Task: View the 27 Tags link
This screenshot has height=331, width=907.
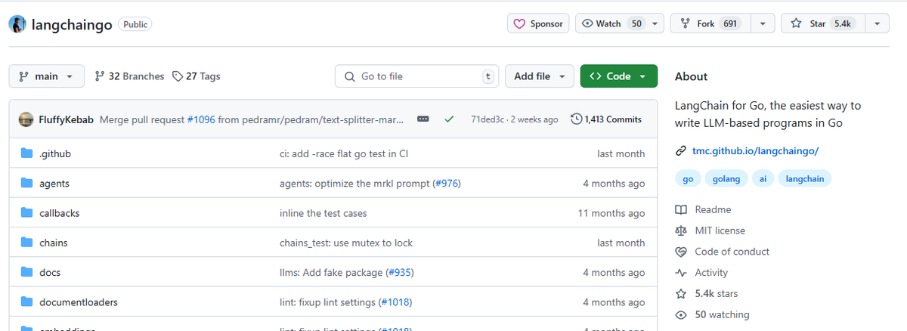Action: pyautogui.click(x=197, y=76)
